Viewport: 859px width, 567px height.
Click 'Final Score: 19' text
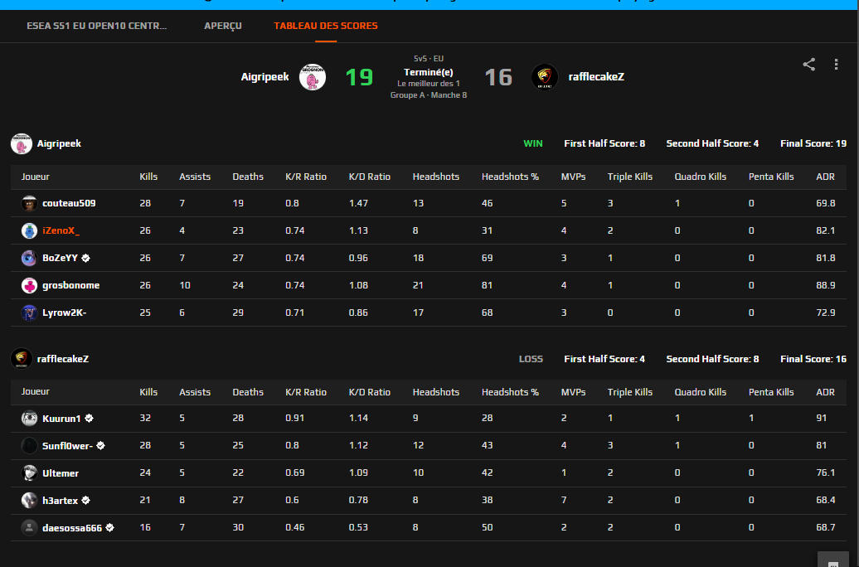click(x=813, y=143)
